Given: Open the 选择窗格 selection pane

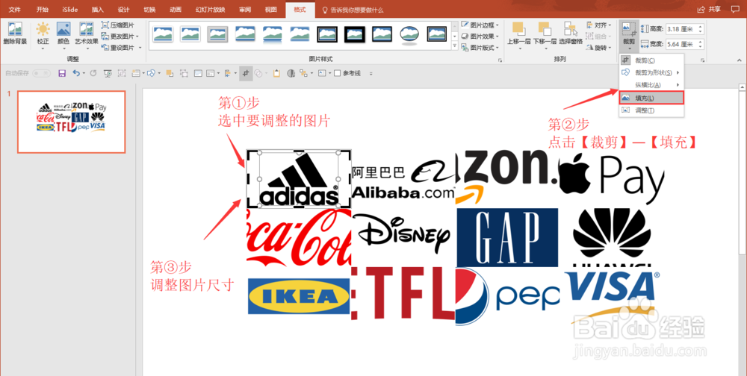Looking at the screenshot, I should point(571,34).
